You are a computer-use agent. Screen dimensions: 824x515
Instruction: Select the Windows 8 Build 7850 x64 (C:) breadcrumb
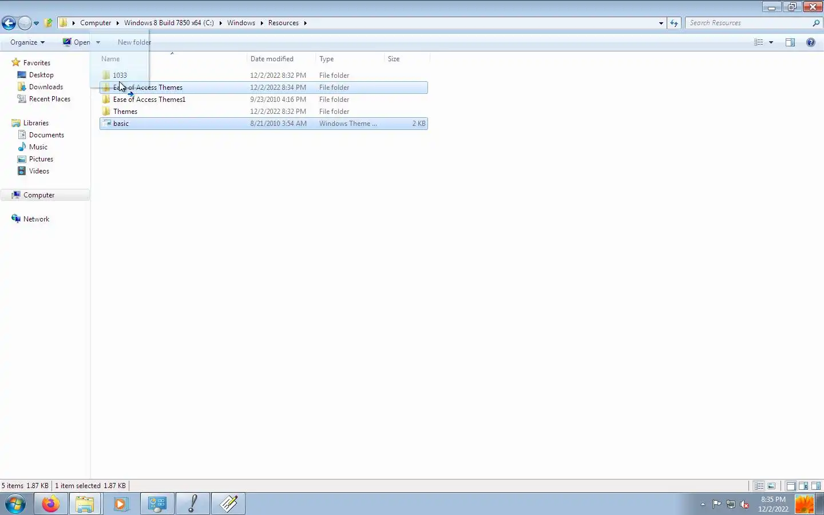pos(169,23)
